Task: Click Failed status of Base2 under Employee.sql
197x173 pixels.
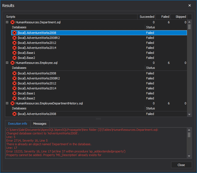Action: [x=150, y=98]
